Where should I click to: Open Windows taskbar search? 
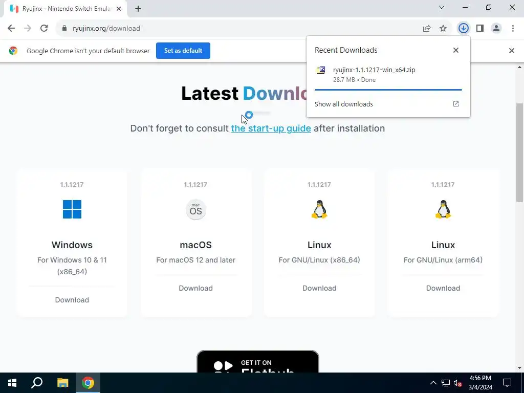click(37, 383)
